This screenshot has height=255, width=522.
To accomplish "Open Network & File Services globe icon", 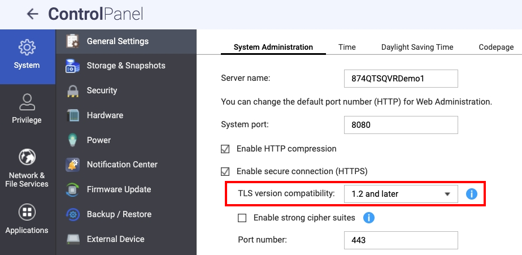I will pos(27,157).
